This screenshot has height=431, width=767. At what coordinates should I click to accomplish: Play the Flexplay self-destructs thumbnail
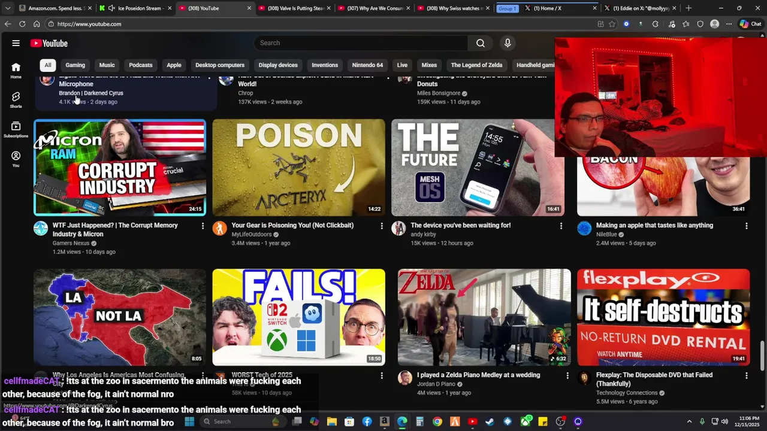click(x=663, y=317)
